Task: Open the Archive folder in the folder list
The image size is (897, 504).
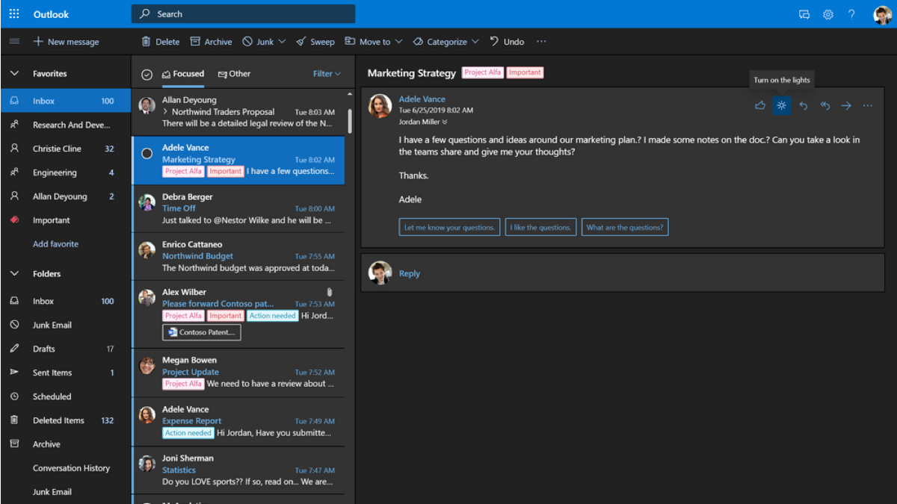Action: [x=65, y=444]
